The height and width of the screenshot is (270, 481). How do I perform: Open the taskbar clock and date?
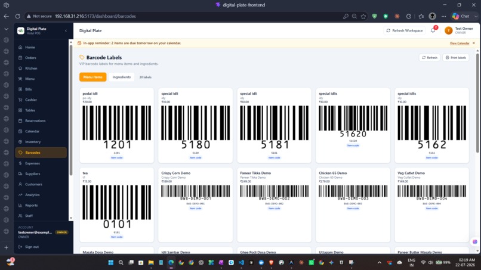[x=464, y=262]
